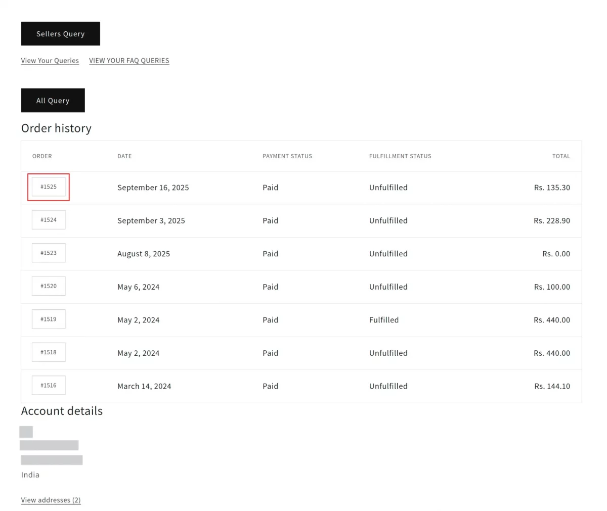
Task: Click the All Query button
Action: coord(53,101)
